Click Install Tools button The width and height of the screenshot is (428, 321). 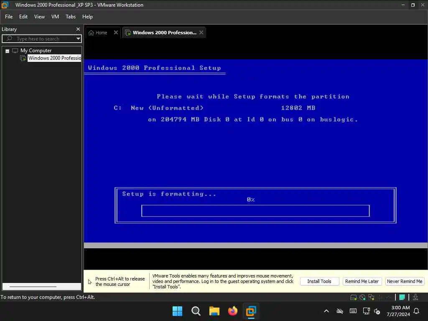coord(319,281)
